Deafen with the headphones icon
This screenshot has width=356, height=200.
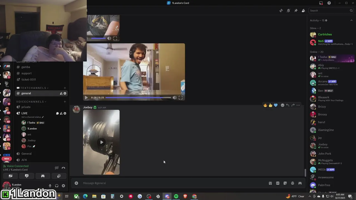tap(57, 186)
